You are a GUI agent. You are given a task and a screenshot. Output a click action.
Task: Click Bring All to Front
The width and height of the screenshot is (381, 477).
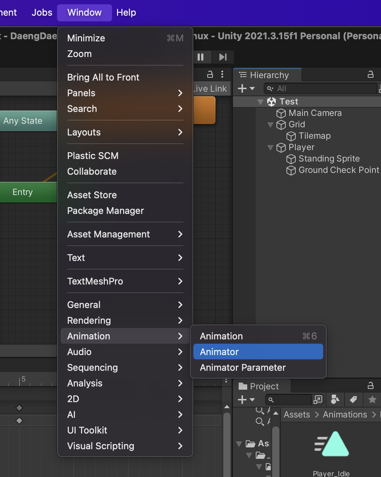(x=125, y=77)
